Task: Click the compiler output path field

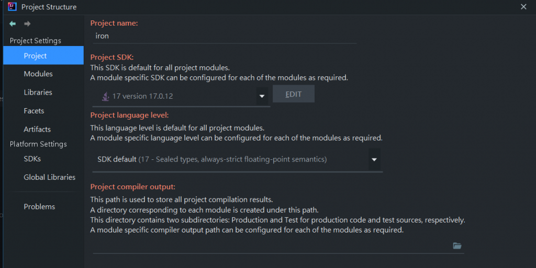Action: point(270,246)
